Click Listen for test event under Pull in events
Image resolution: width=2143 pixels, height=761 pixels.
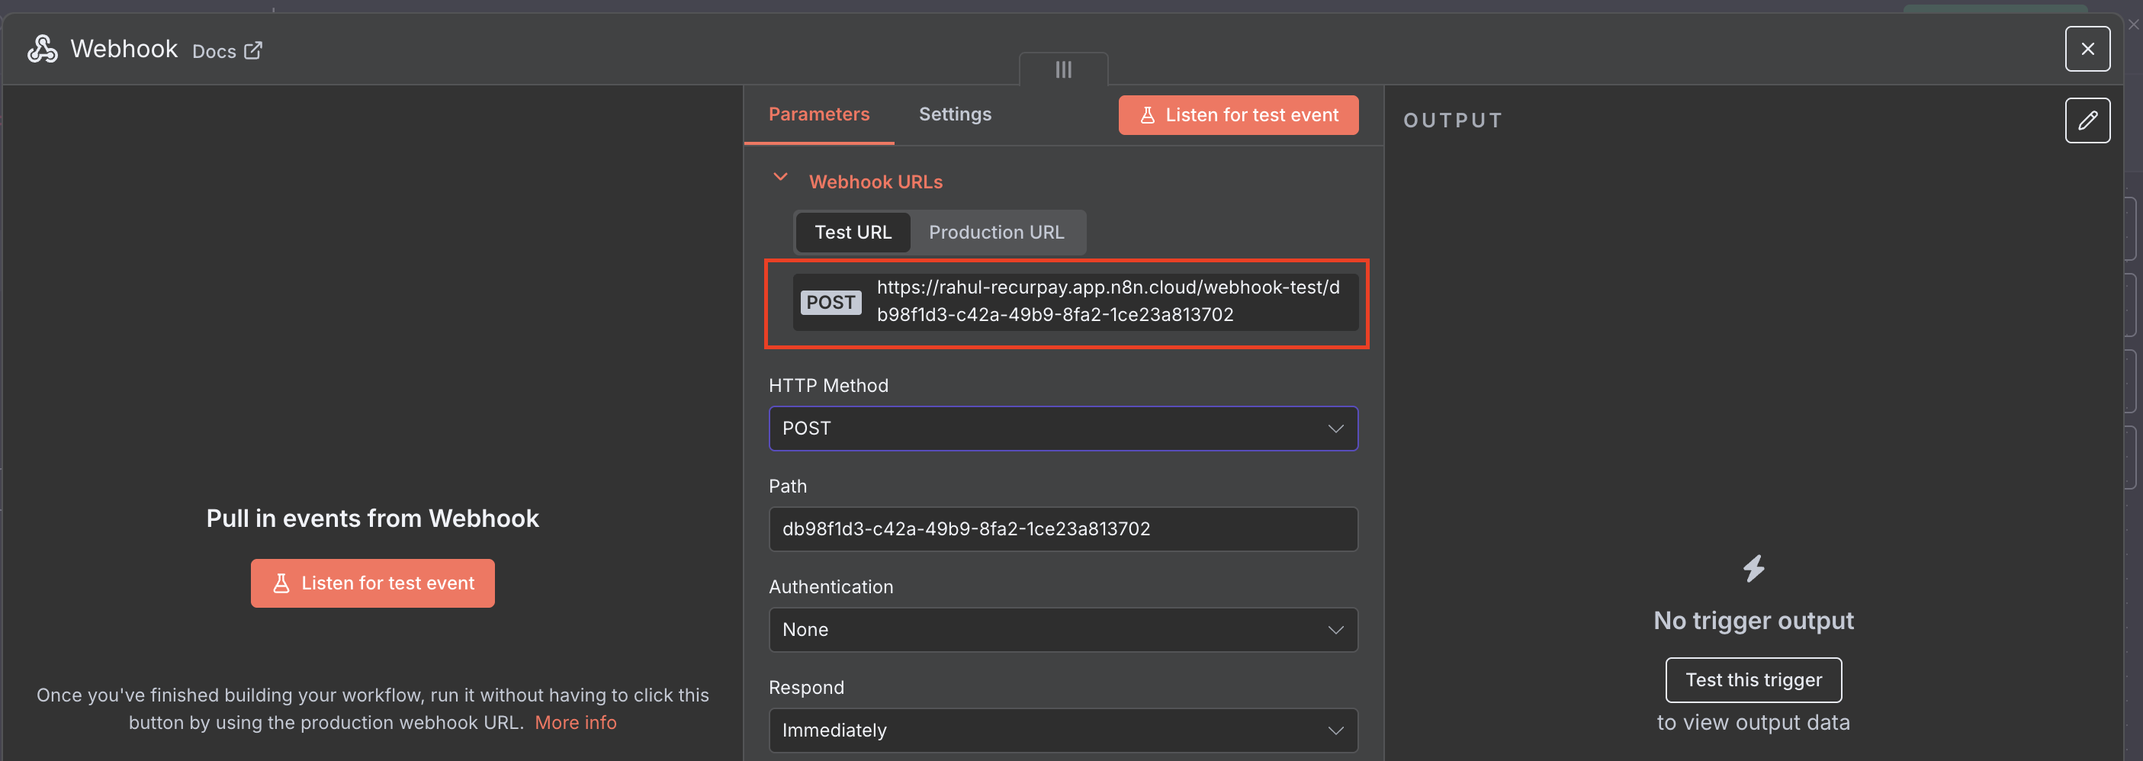[372, 583]
